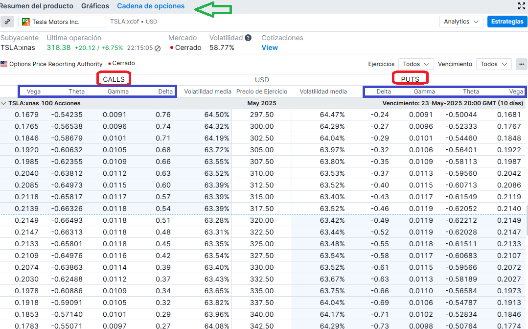Select the 335.00 strike price cell
Image resolution: width=528 pixels, height=329 pixels.
262,291
